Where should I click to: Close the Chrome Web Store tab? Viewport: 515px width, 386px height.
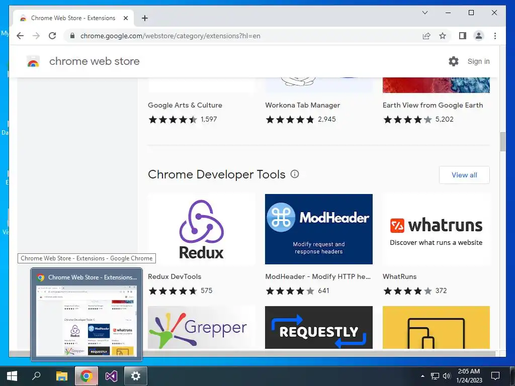(x=125, y=18)
